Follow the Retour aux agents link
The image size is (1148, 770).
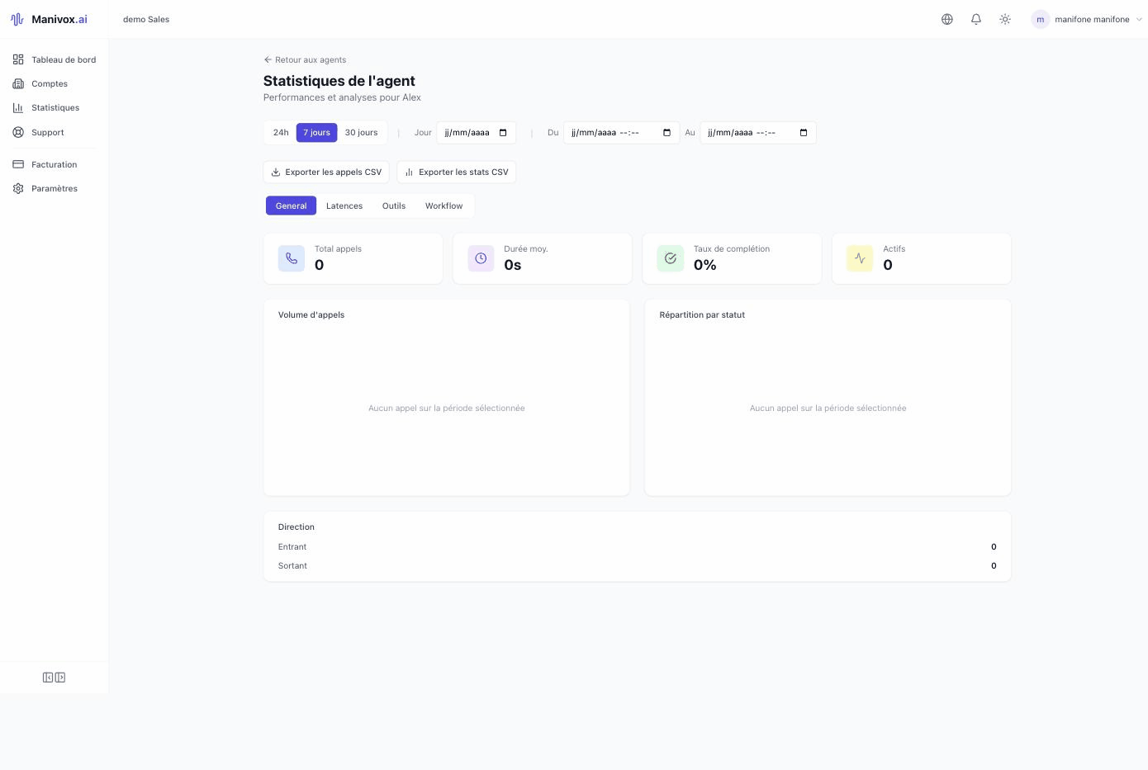[x=305, y=59]
